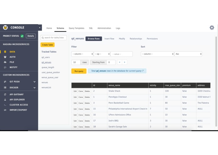Click the green project status checkmark
218x155 pixels.
point(22,36)
